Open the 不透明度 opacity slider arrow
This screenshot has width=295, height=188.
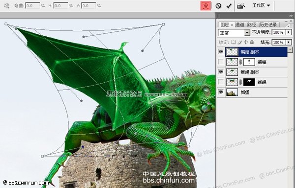[289, 32]
